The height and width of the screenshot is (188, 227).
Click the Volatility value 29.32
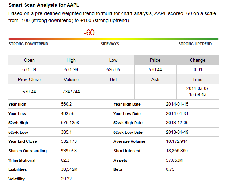(x=66, y=179)
